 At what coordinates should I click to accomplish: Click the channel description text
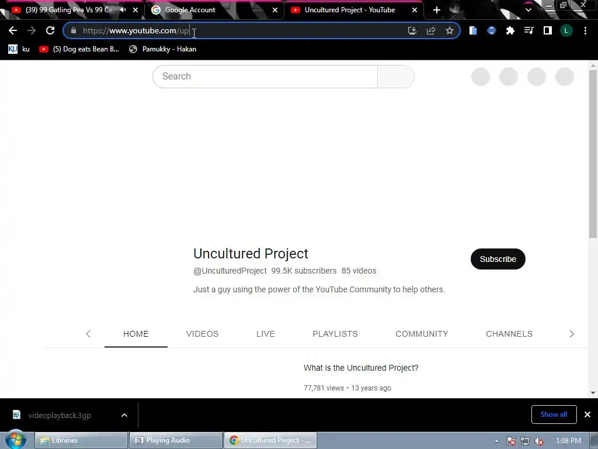319,289
